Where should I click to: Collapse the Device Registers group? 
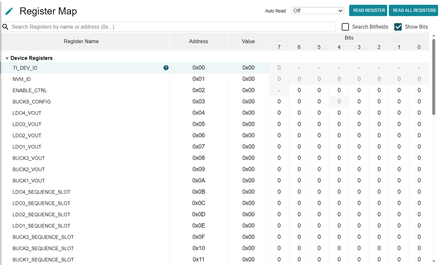tap(7, 58)
